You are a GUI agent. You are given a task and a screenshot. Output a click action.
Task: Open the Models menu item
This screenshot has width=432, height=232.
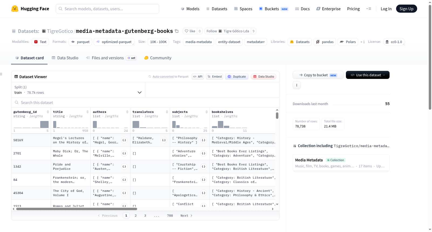(190, 9)
